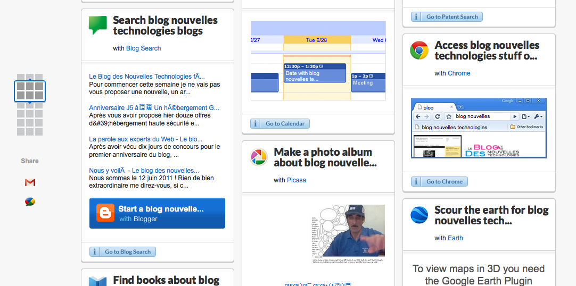The image size is (576, 286).
Task: Click the info icon beside Go to Blog Search
Action: [x=94, y=252]
